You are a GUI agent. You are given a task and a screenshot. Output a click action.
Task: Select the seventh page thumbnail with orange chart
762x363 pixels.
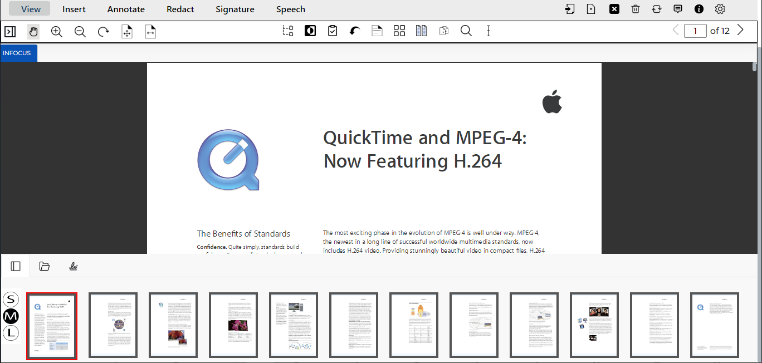coord(414,326)
